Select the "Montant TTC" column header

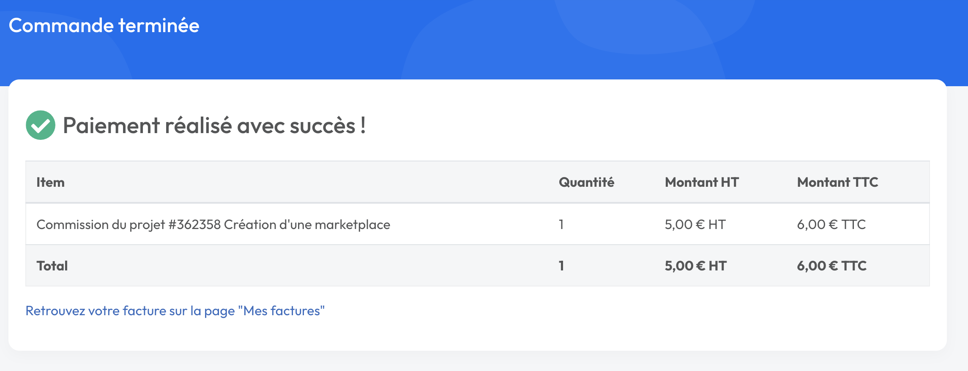tap(837, 182)
